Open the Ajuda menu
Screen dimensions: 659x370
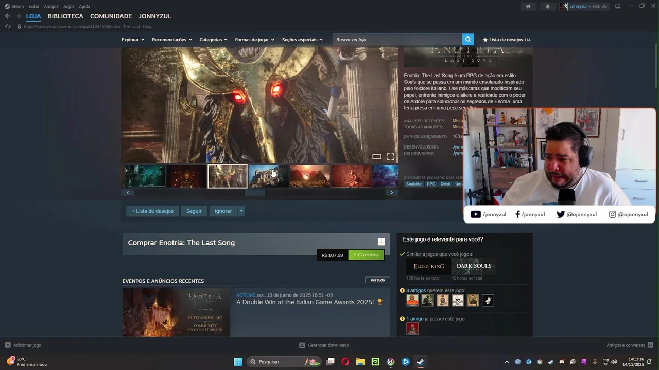[x=84, y=6]
